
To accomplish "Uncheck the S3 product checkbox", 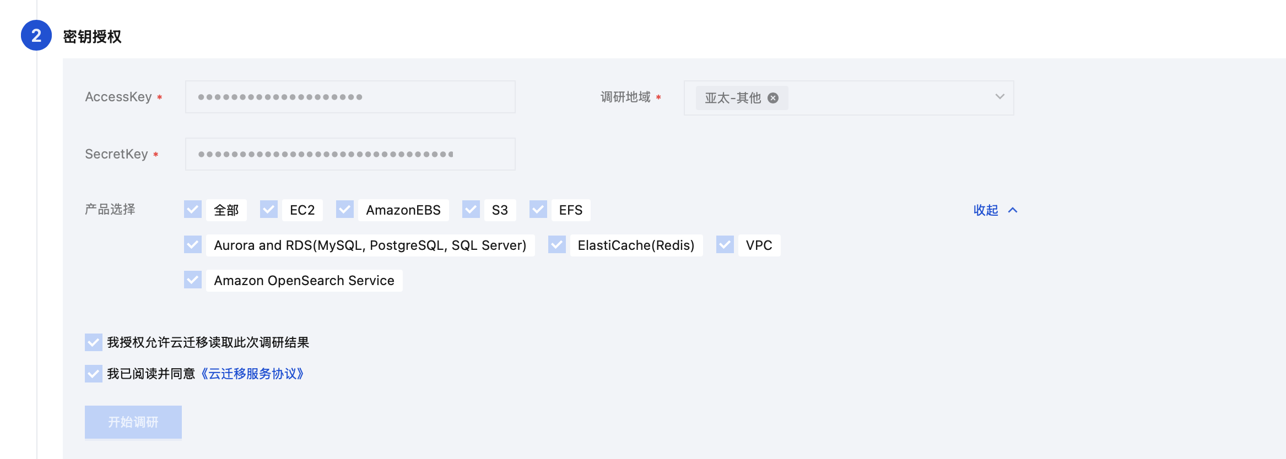I will click(471, 210).
